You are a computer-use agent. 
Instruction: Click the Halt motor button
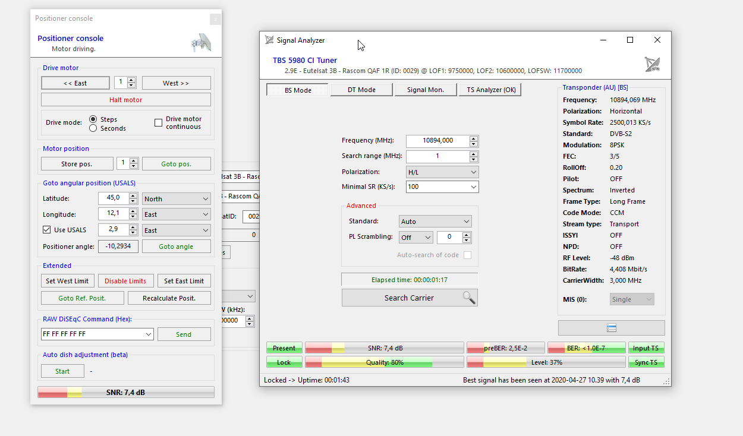pos(125,100)
